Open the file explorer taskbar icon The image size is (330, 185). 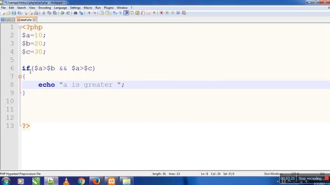tap(126, 181)
